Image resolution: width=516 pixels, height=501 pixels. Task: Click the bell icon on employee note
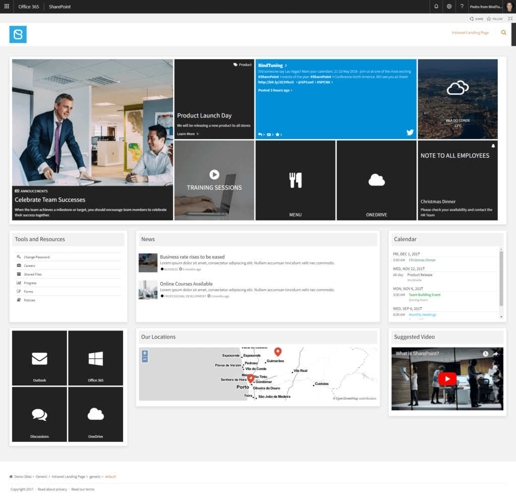pyautogui.click(x=493, y=146)
